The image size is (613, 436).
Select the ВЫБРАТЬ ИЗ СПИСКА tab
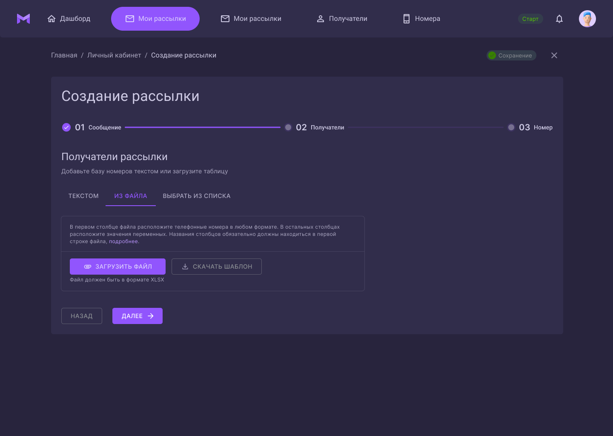pos(196,196)
